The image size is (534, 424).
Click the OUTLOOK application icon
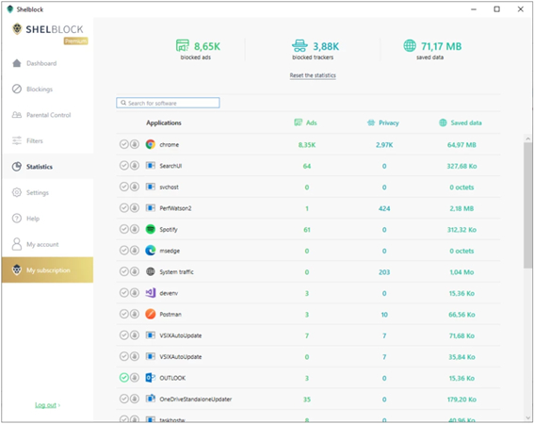pos(151,378)
